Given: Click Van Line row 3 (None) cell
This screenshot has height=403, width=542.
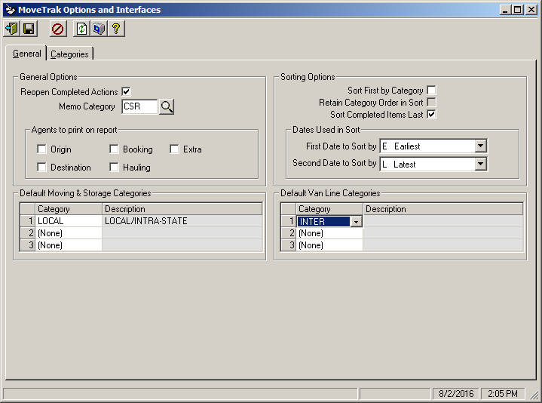Looking at the screenshot, I should pyautogui.click(x=329, y=245).
